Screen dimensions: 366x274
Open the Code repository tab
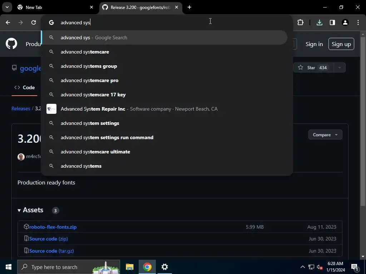[x=25, y=88]
